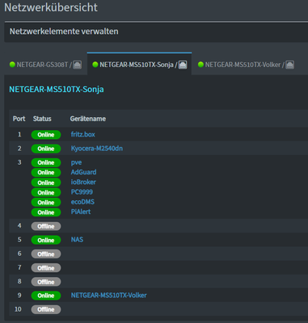Click the Offline badge on port 6
The image size is (308, 323).
pyautogui.click(x=46, y=254)
